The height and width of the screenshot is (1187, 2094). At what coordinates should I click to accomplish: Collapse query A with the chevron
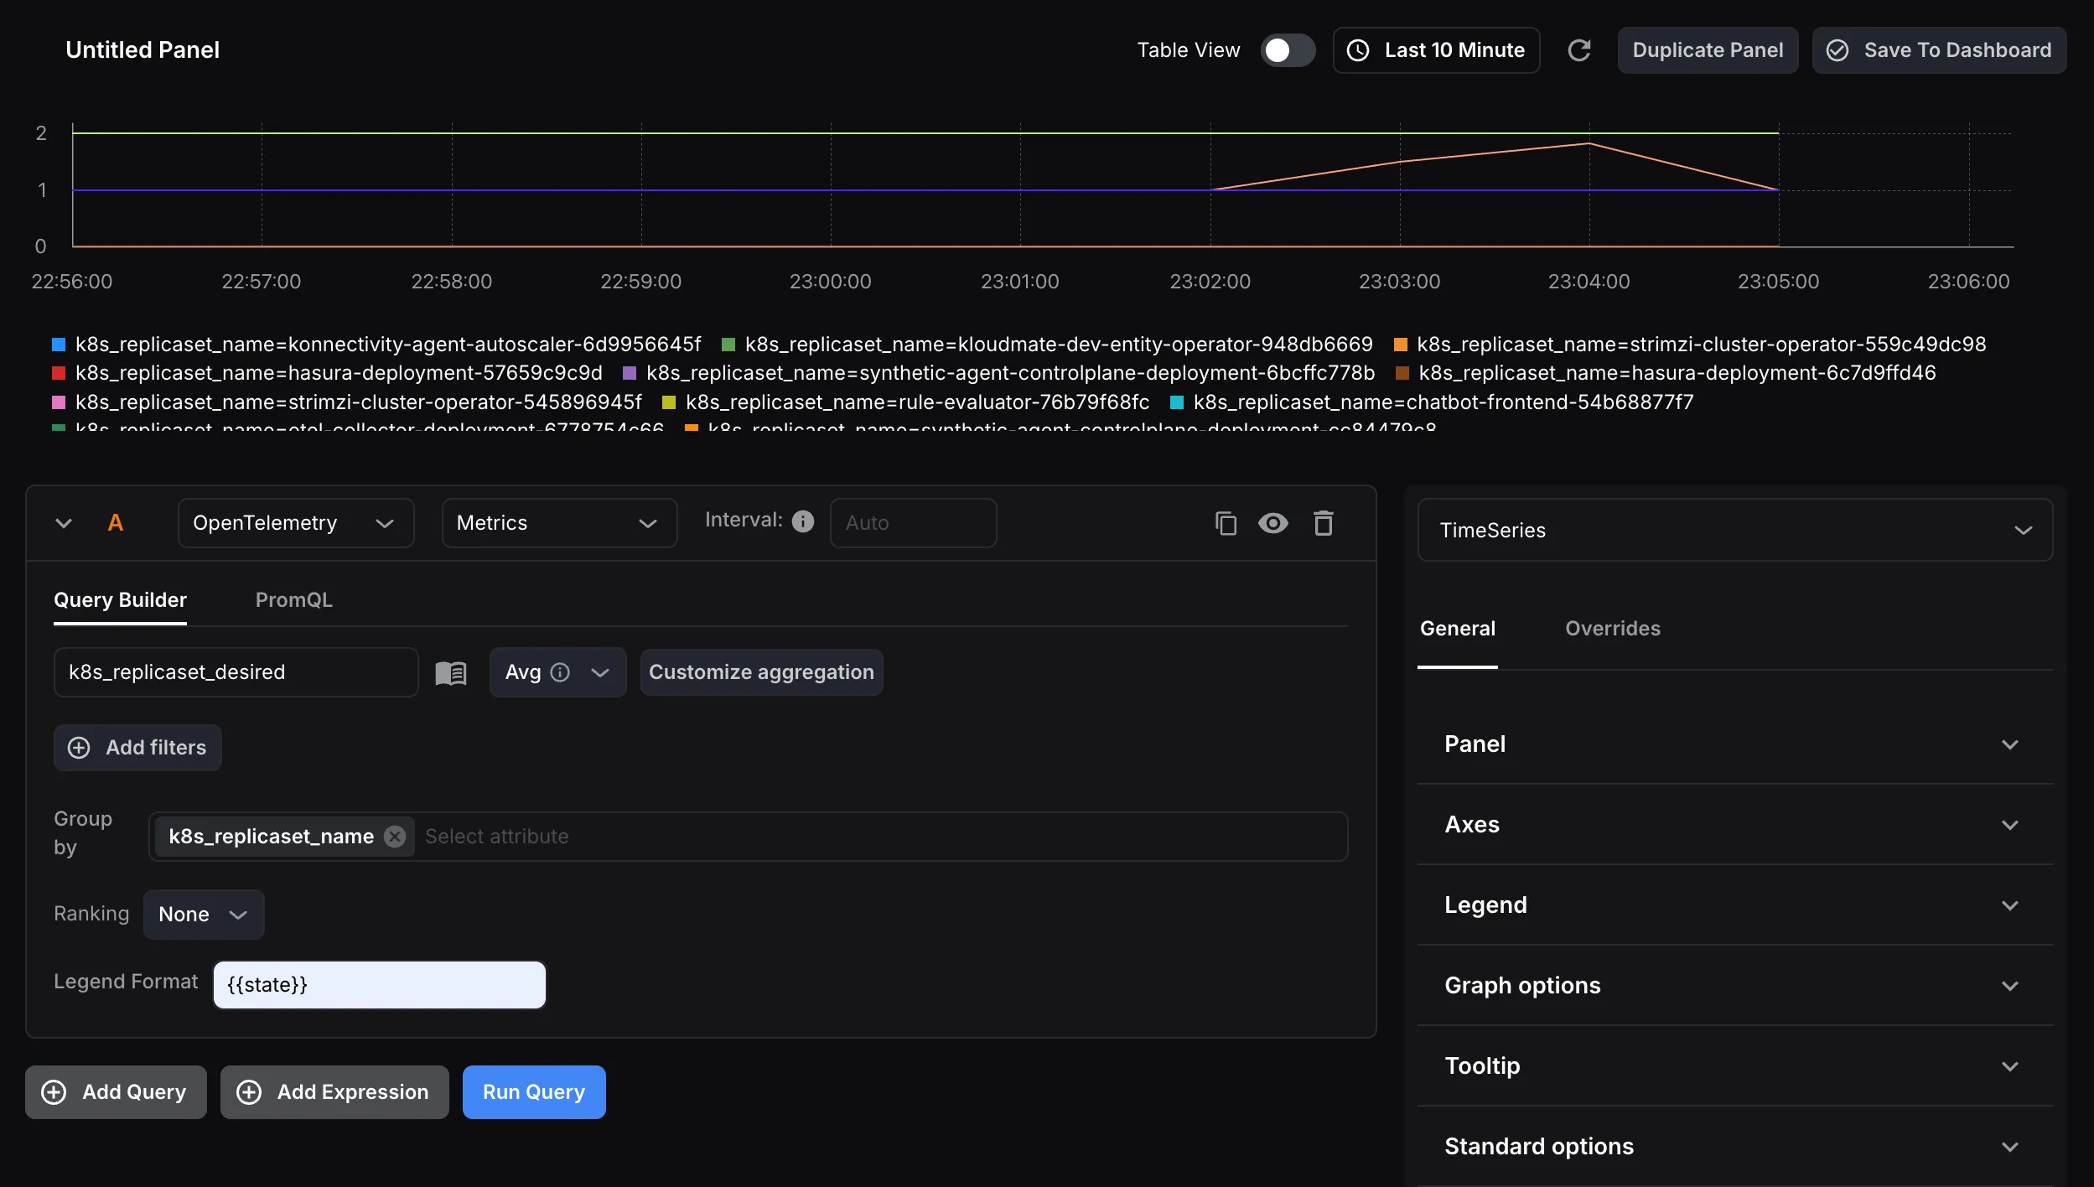click(x=64, y=523)
